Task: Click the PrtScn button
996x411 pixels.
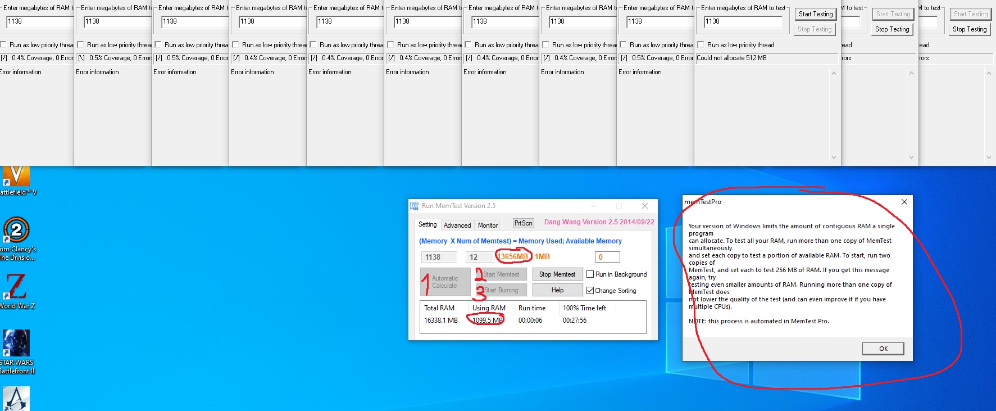Action: point(523,223)
